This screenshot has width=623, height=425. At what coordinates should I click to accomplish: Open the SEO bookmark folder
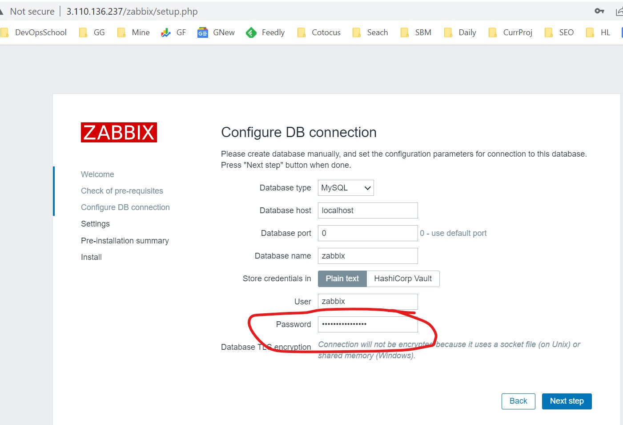pyautogui.click(x=559, y=32)
